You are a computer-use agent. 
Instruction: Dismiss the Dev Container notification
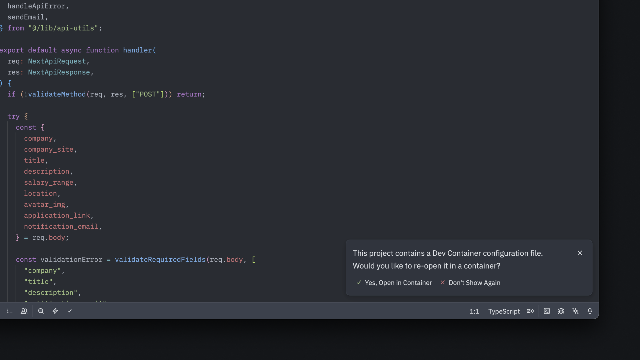(580, 253)
